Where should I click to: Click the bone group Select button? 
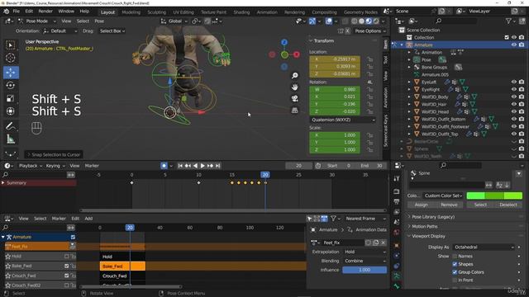[480, 205]
